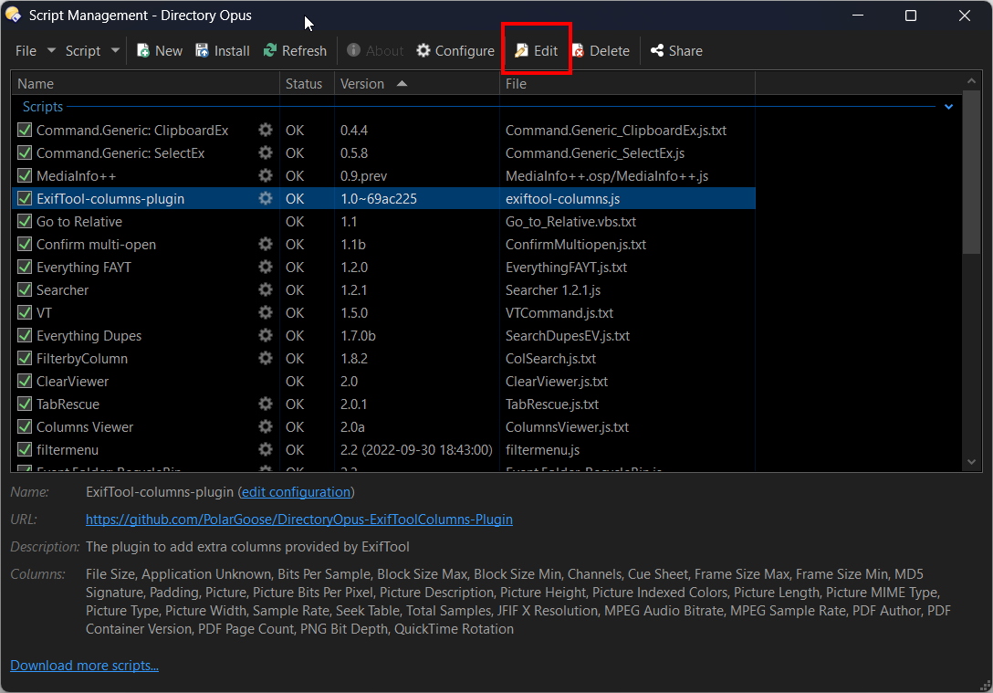Click the New script toolbar button
Viewport: 993px width, 693px height.
160,51
